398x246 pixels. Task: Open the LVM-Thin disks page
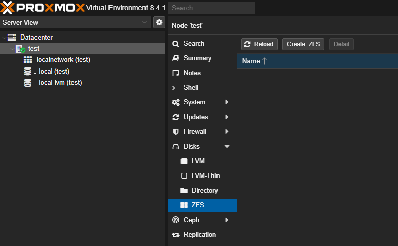click(x=202, y=175)
